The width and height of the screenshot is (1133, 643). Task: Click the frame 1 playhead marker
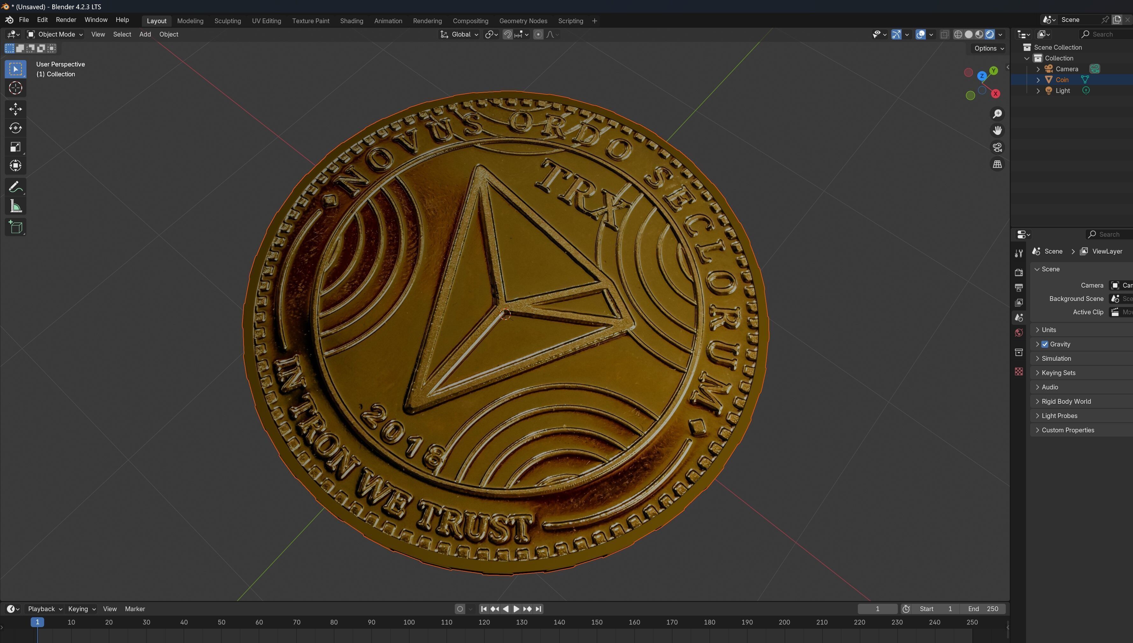click(x=37, y=622)
